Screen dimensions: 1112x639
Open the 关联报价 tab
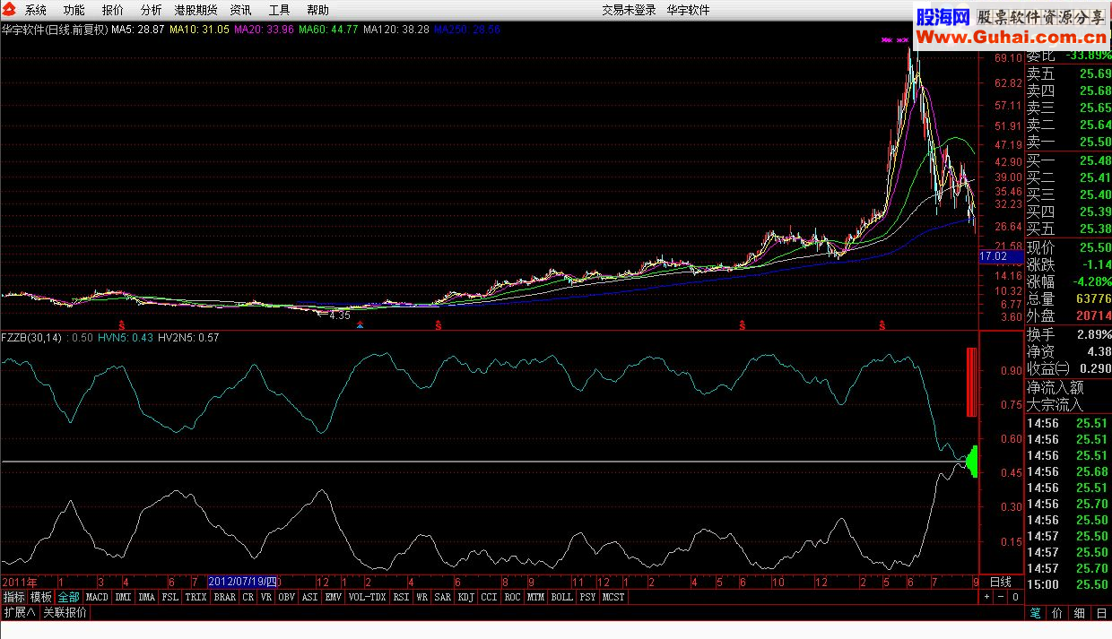click(x=65, y=613)
